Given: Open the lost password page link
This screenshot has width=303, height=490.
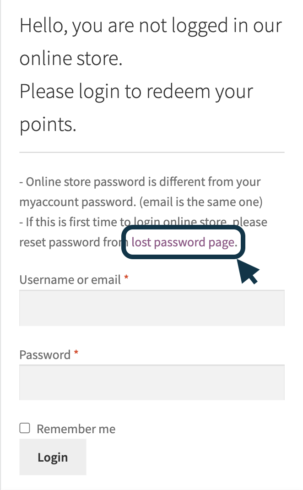Looking at the screenshot, I should (x=184, y=242).
